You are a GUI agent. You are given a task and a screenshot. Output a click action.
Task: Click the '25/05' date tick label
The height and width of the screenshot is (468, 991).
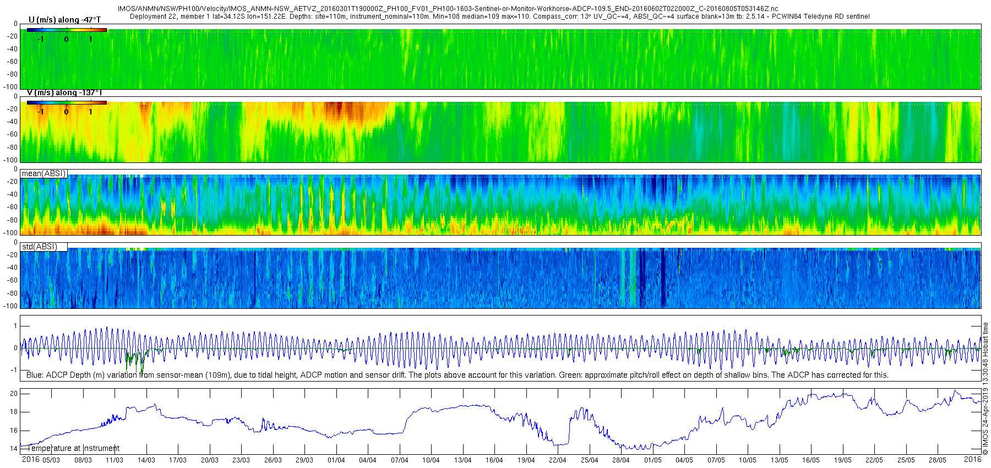click(x=906, y=460)
